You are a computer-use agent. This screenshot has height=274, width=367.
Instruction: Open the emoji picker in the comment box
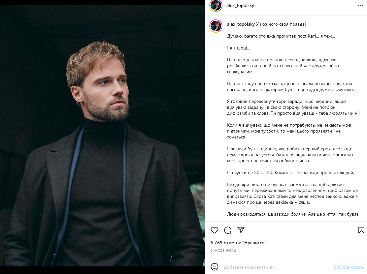click(215, 267)
